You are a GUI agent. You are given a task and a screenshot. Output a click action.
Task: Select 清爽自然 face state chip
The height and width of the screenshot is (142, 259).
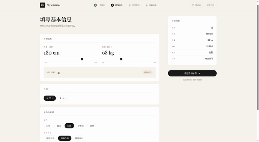tap(65, 138)
